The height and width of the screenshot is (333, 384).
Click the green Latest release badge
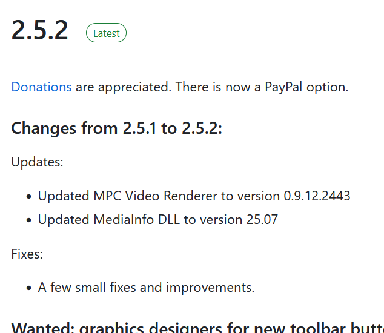106,33
